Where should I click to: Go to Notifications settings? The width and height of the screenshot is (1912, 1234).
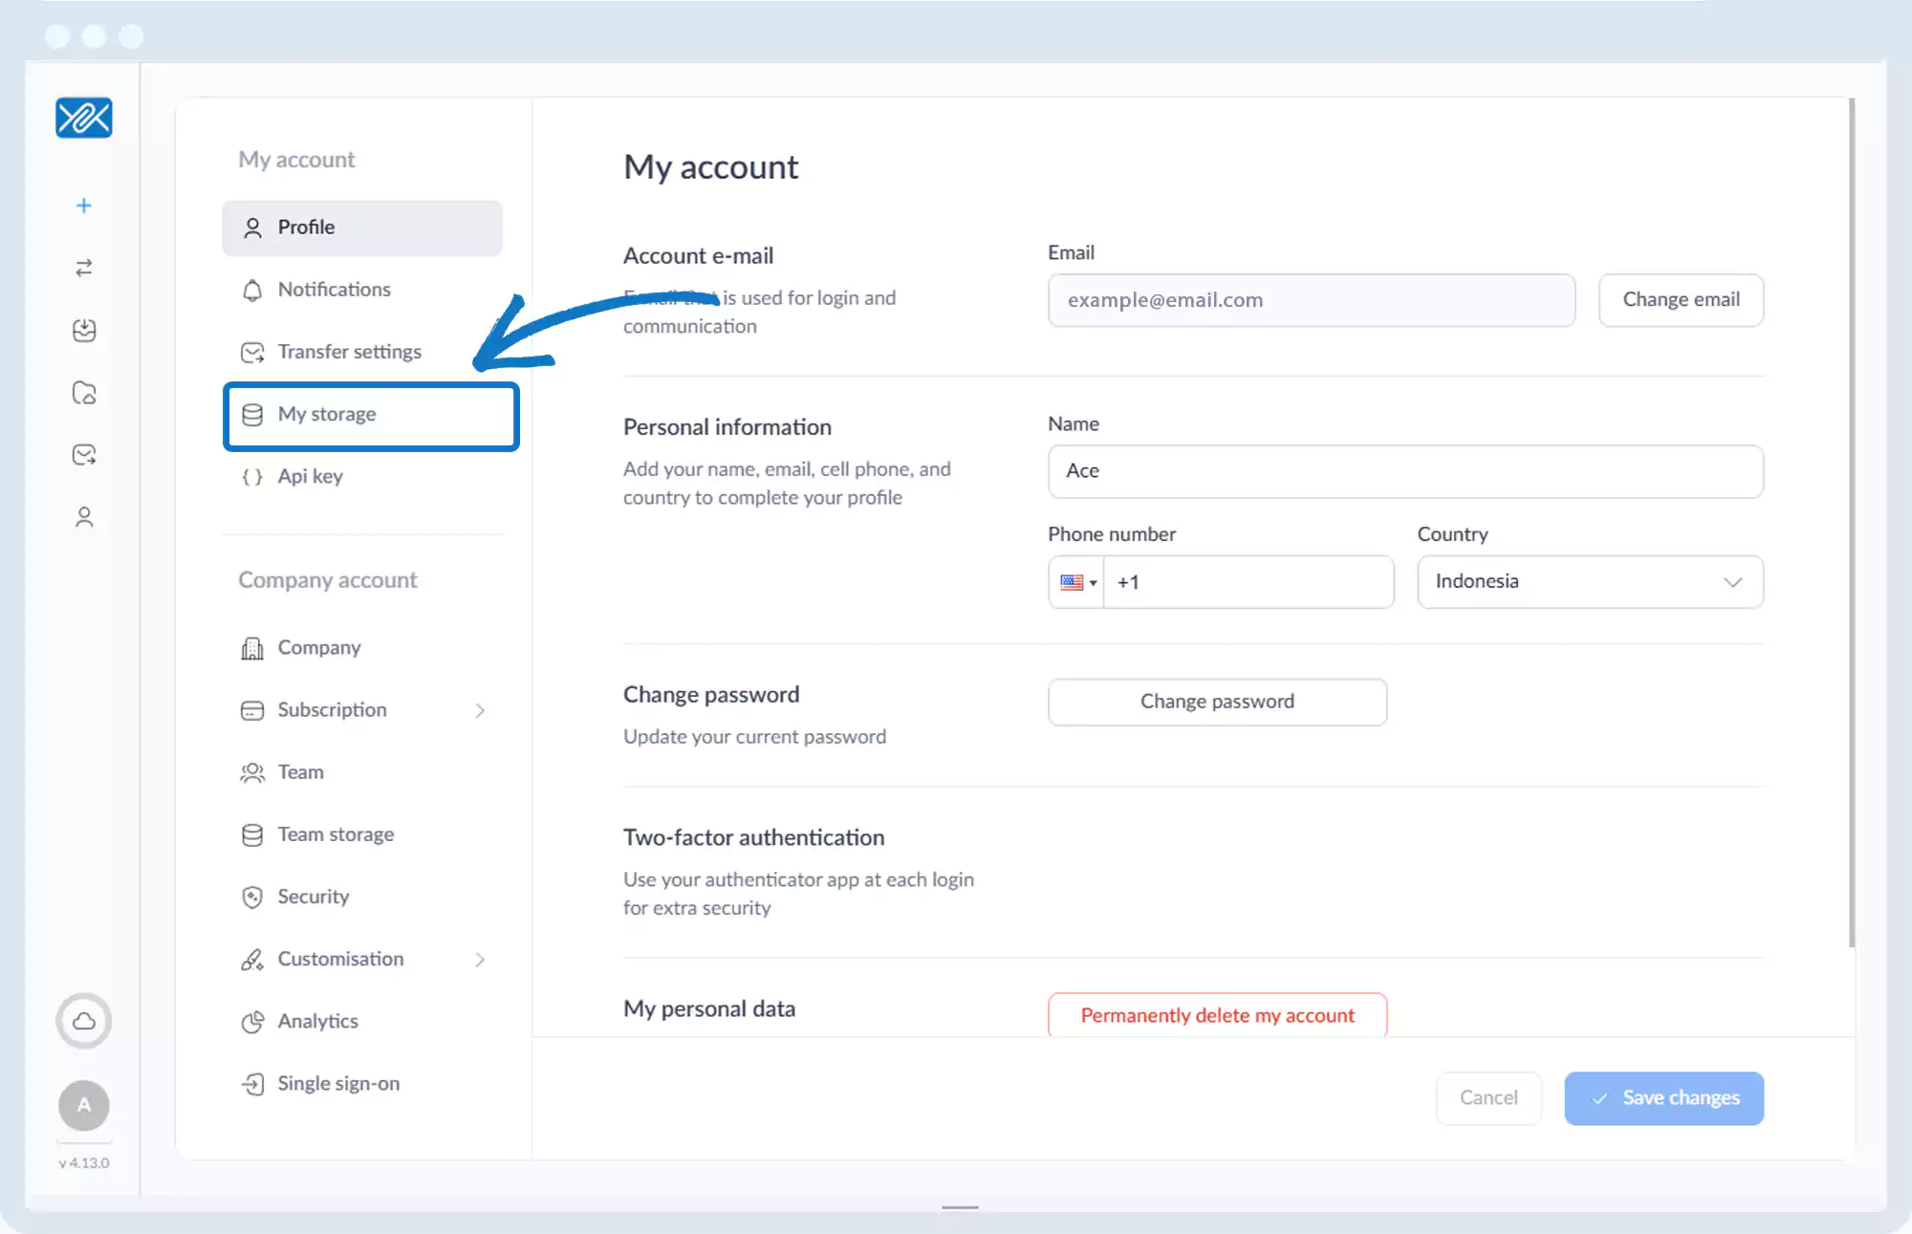[334, 290]
